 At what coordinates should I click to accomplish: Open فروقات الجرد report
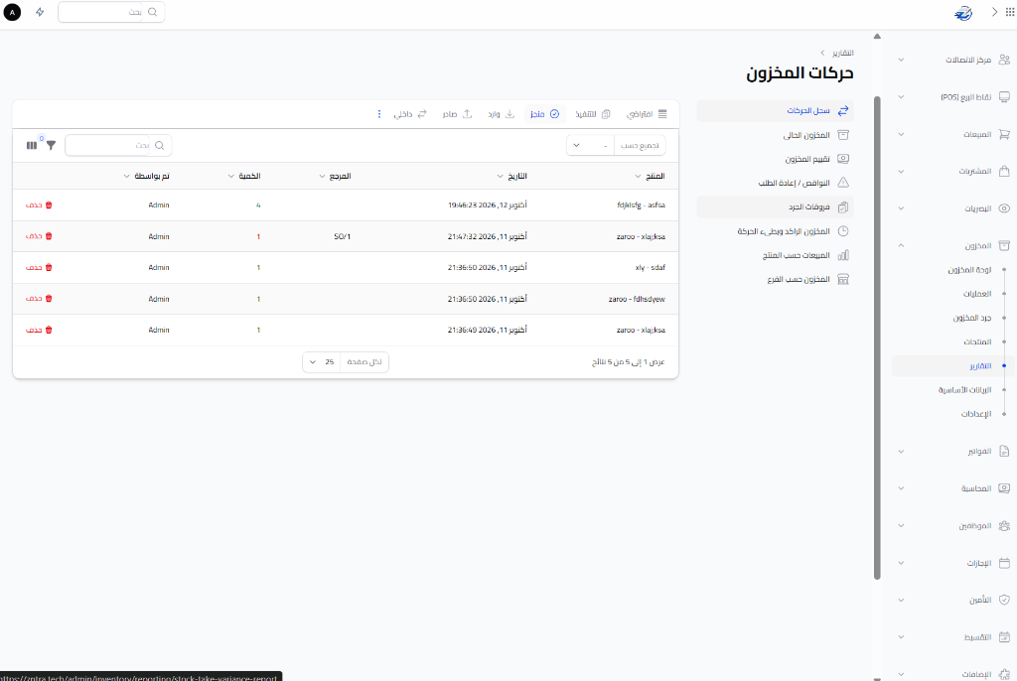pyautogui.click(x=775, y=206)
